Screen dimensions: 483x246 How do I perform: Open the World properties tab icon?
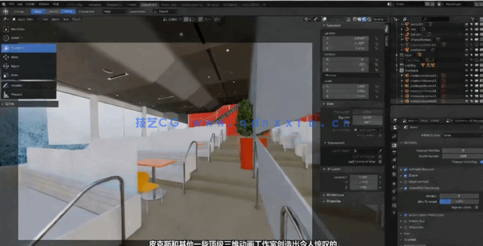click(x=394, y=174)
